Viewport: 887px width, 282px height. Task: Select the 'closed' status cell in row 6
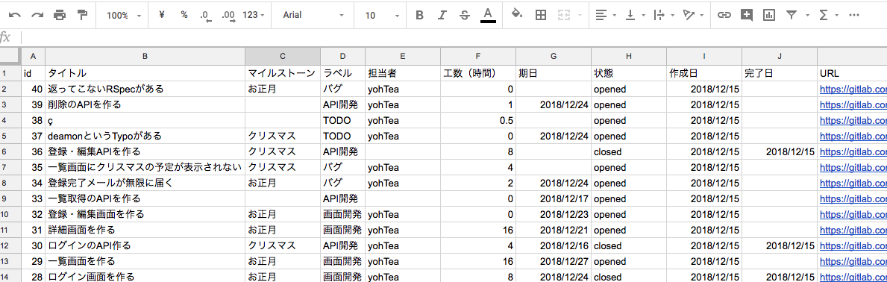click(x=628, y=151)
